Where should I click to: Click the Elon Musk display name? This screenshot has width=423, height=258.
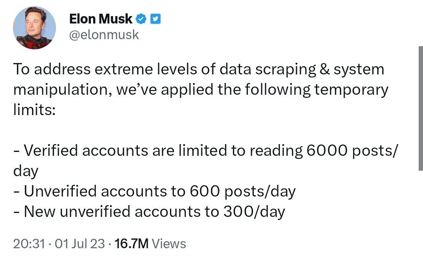(x=101, y=18)
